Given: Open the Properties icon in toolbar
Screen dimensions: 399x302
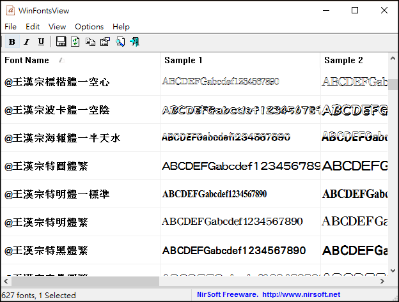Looking at the screenshot, I should click(105, 42).
